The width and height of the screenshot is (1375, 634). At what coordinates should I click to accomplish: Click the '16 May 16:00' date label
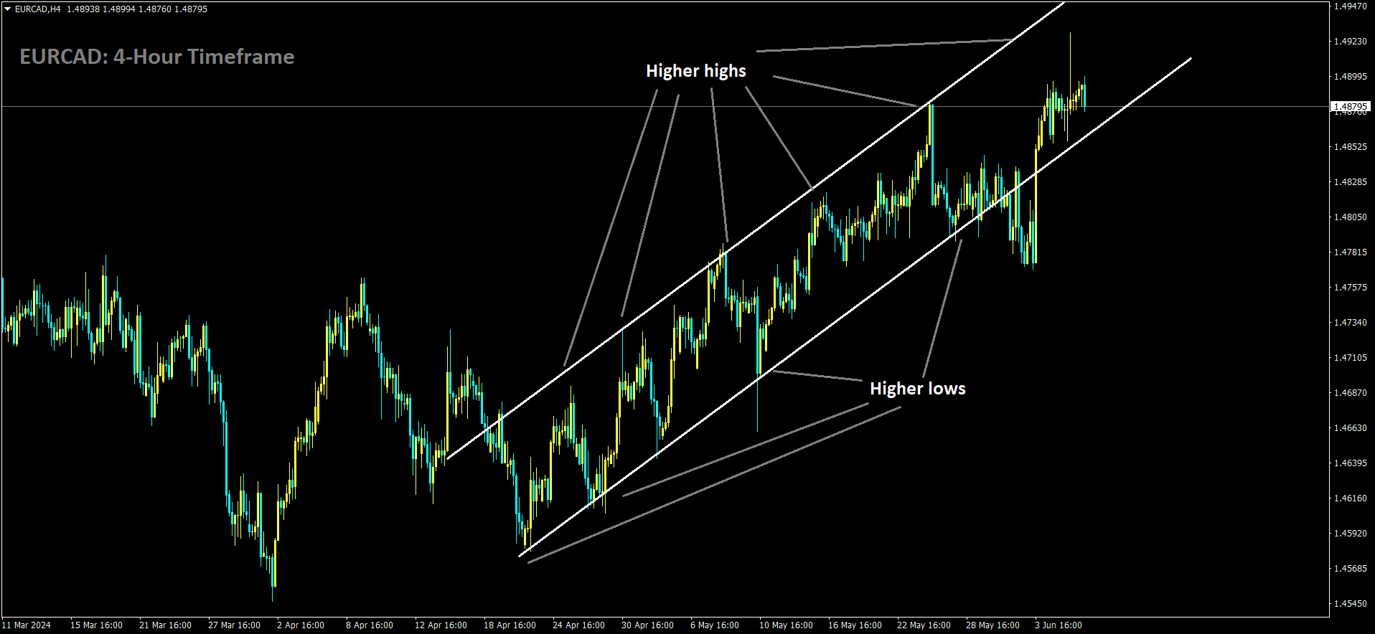[x=855, y=625]
